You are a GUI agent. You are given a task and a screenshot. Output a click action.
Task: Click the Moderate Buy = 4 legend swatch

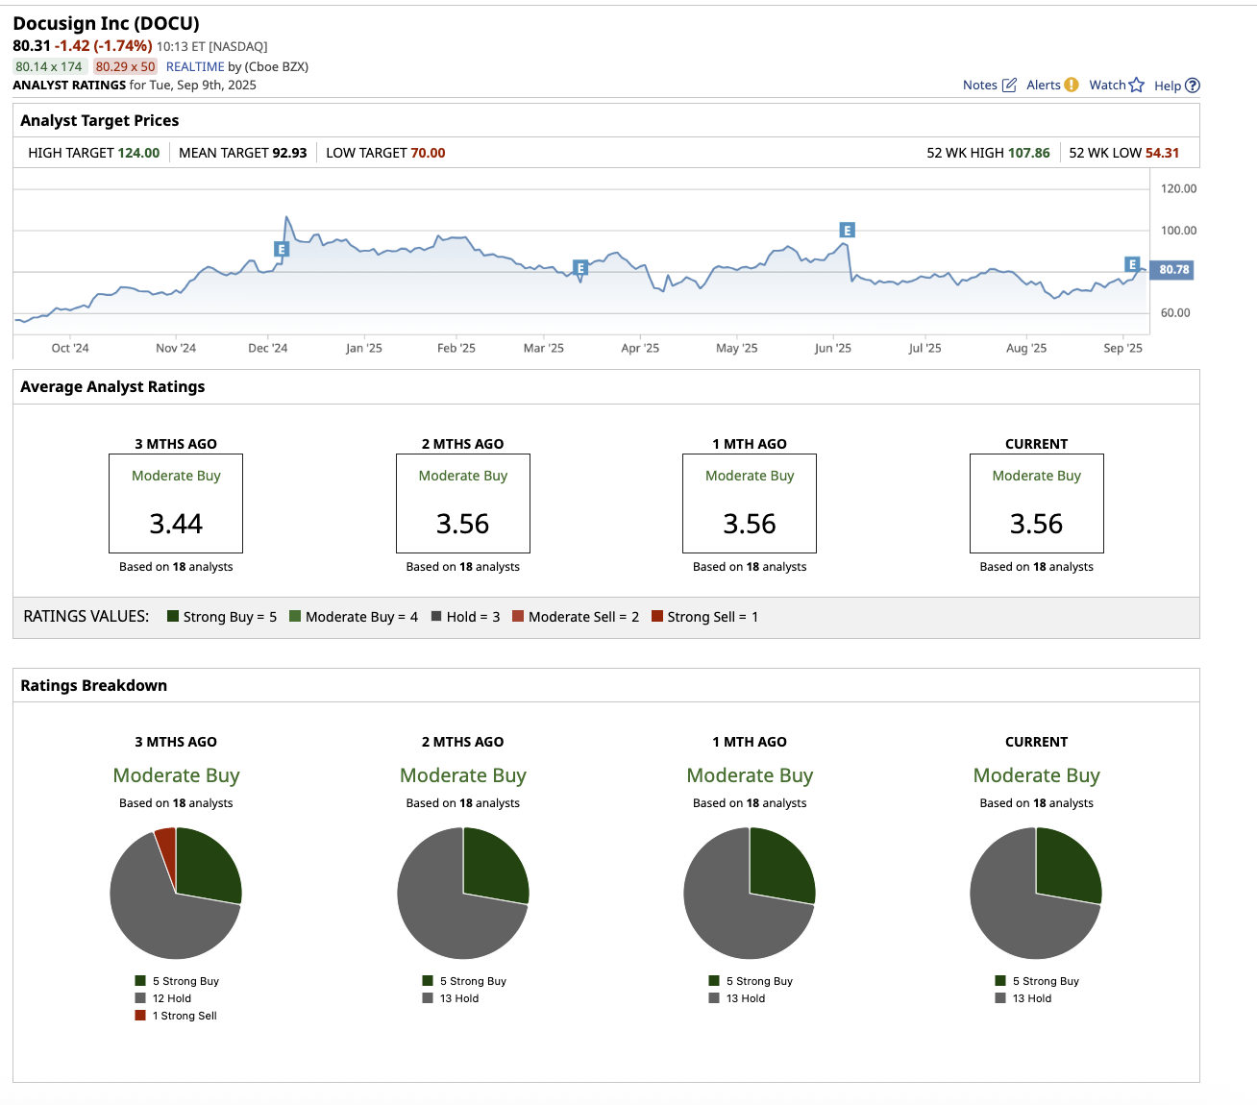click(295, 616)
